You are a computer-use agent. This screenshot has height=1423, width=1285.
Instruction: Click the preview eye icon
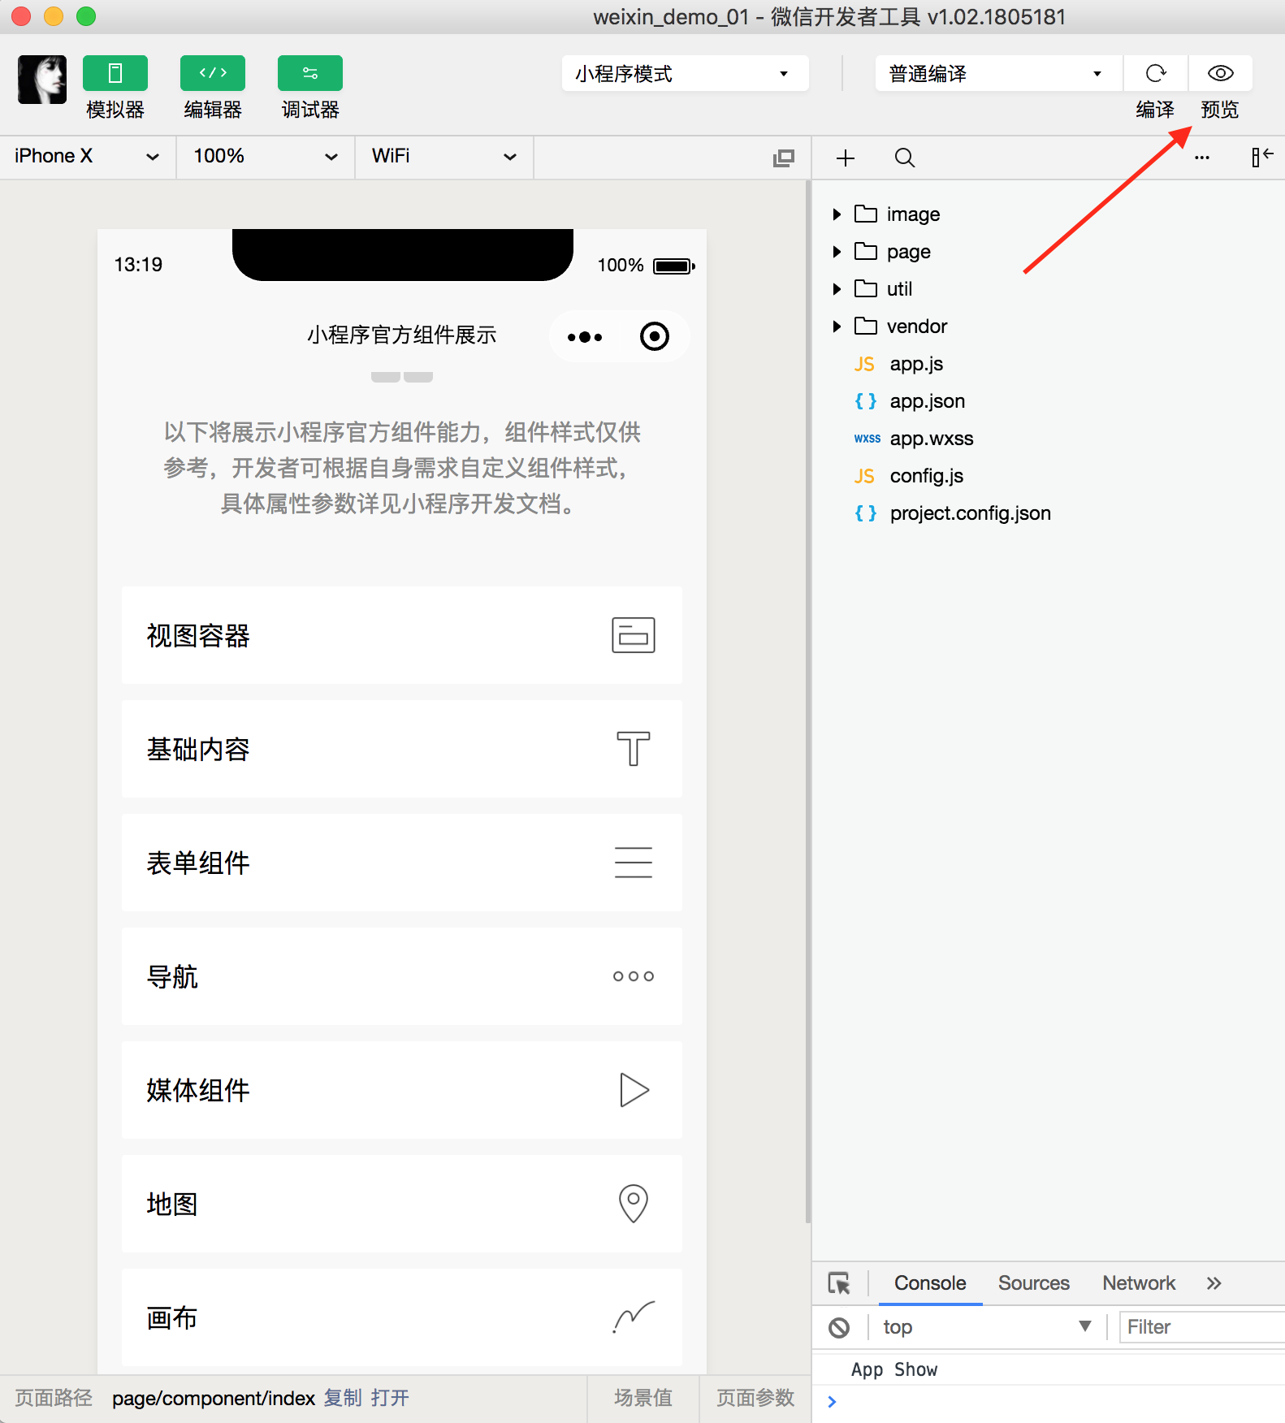[x=1220, y=73]
